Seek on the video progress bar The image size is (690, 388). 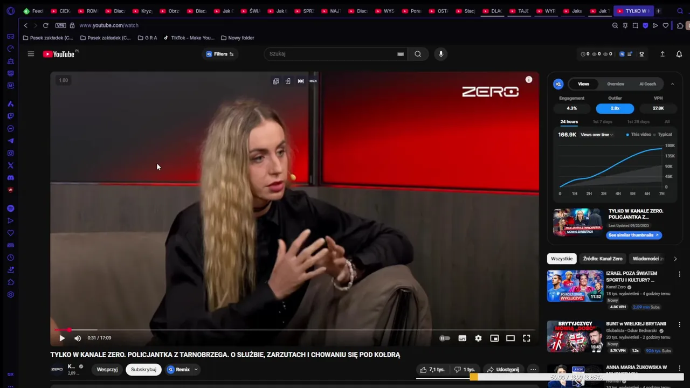click(294, 330)
